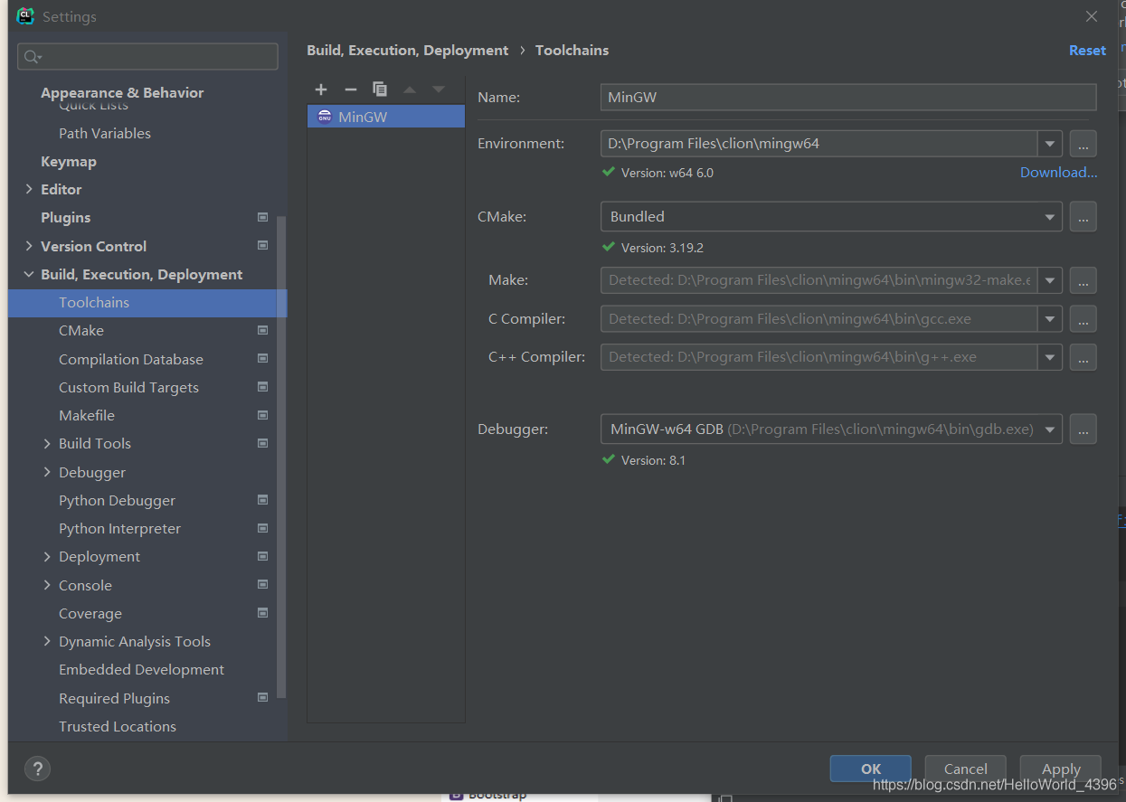Screen dimensions: 1126x802
Task: Move the toolchain up with the arrow icon
Action: coord(410,89)
